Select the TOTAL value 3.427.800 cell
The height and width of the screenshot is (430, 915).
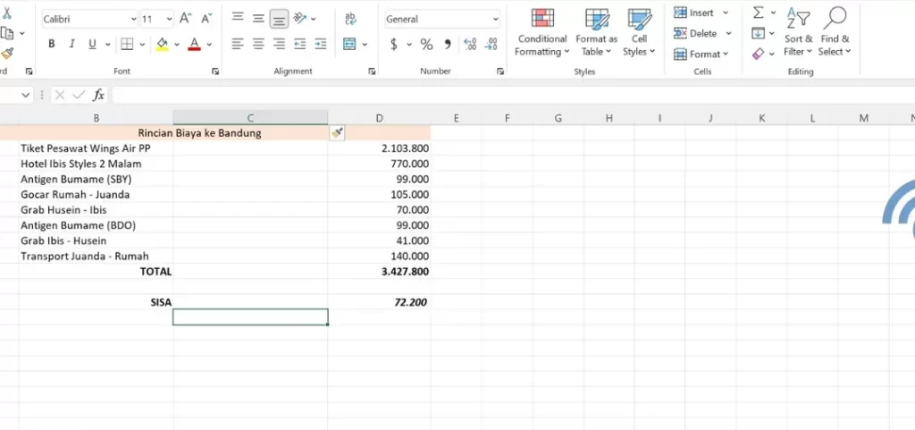pos(379,271)
